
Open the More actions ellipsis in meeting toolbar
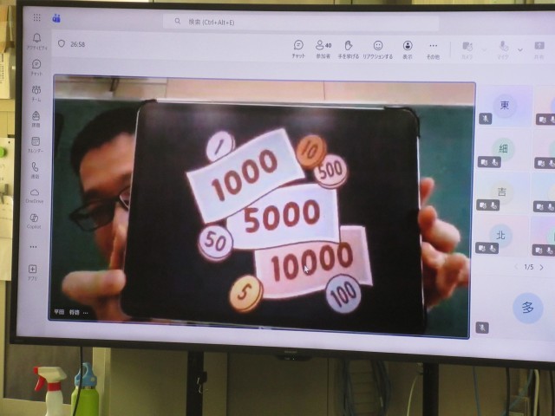coord(433,49)
